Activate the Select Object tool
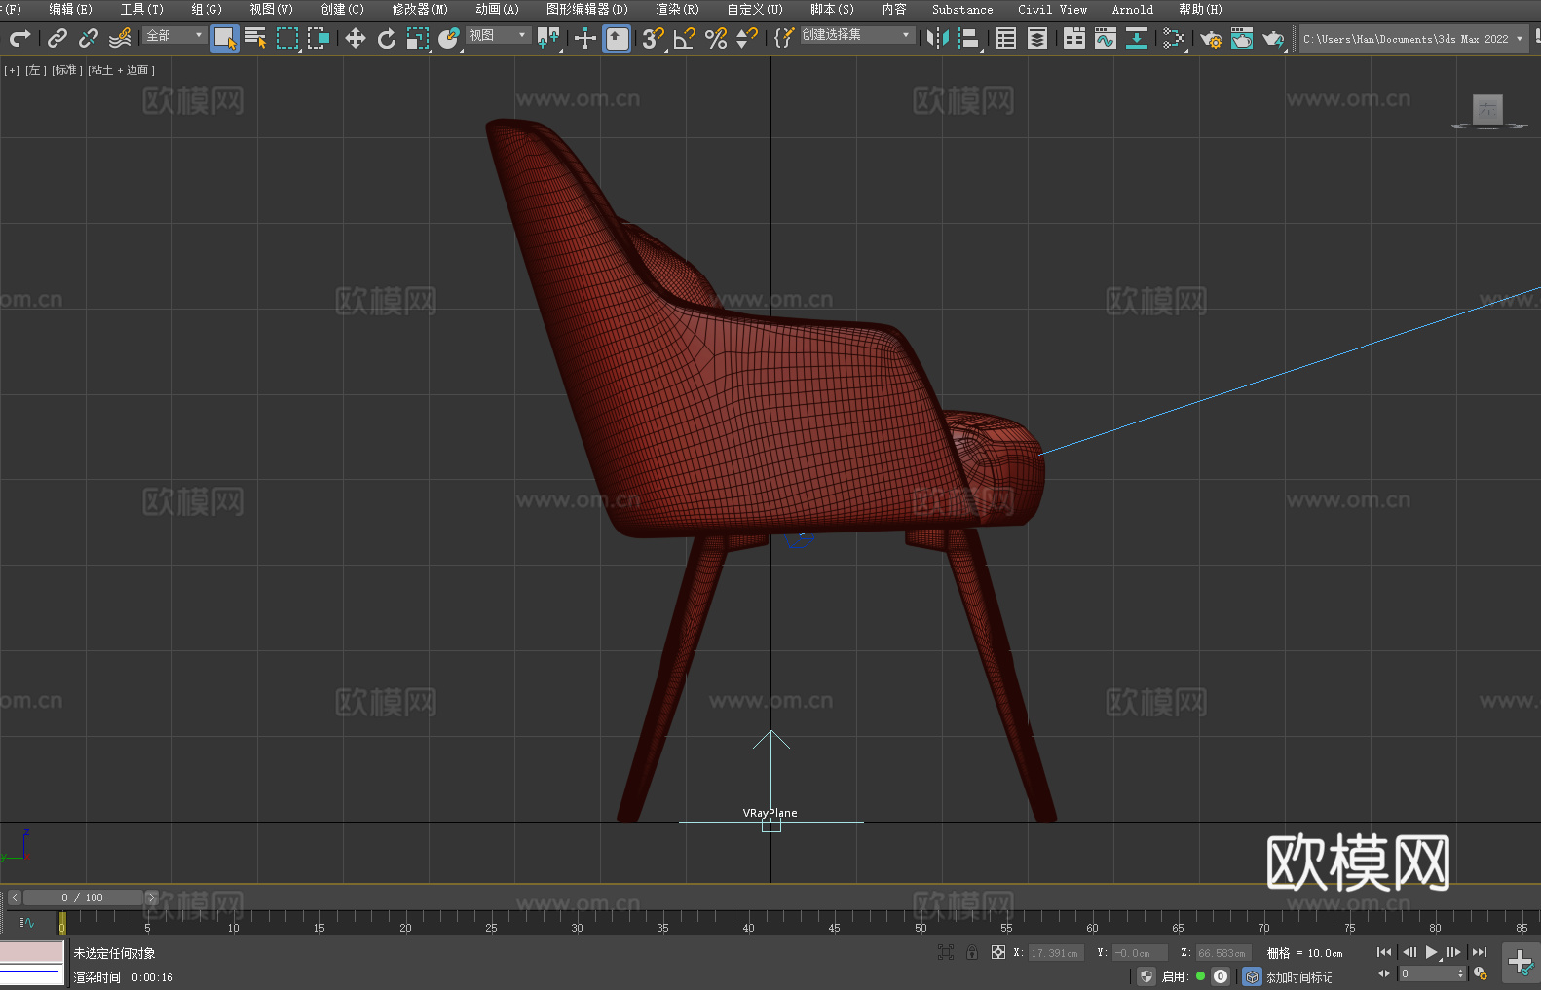Screen dimensions: 1541x990 [x=225, y=39]
